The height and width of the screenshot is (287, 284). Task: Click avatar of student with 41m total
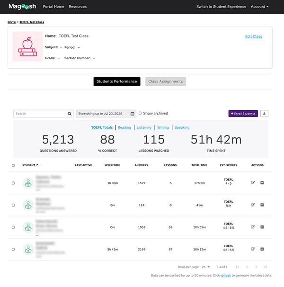[28, 205]
